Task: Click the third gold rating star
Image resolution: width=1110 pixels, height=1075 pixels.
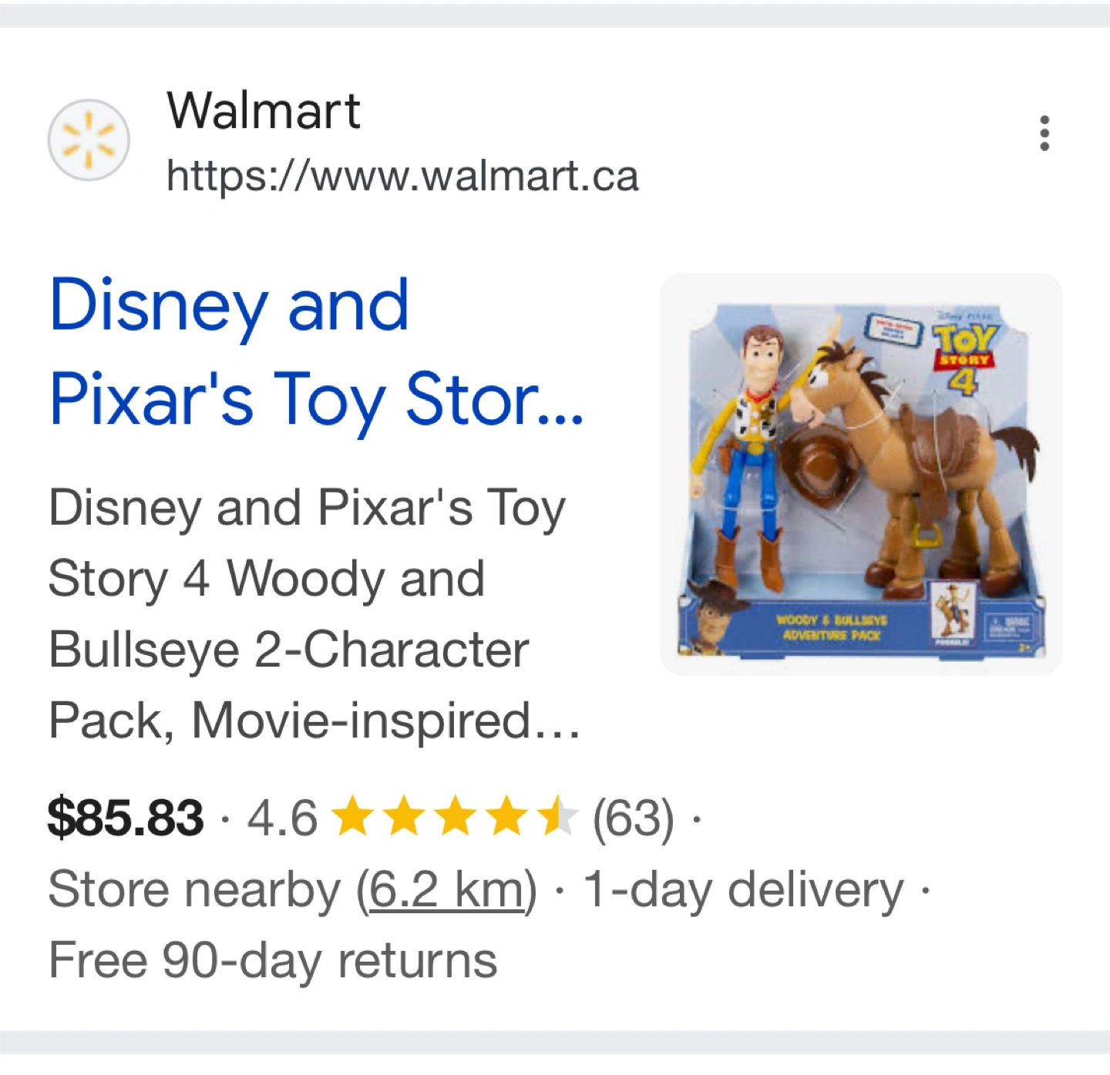Action: tap(456, 817)
